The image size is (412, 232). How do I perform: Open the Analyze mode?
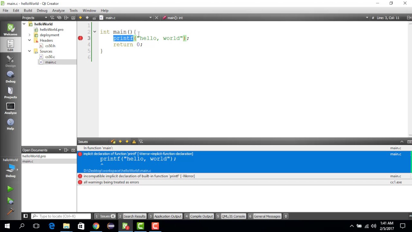(10, 108)
